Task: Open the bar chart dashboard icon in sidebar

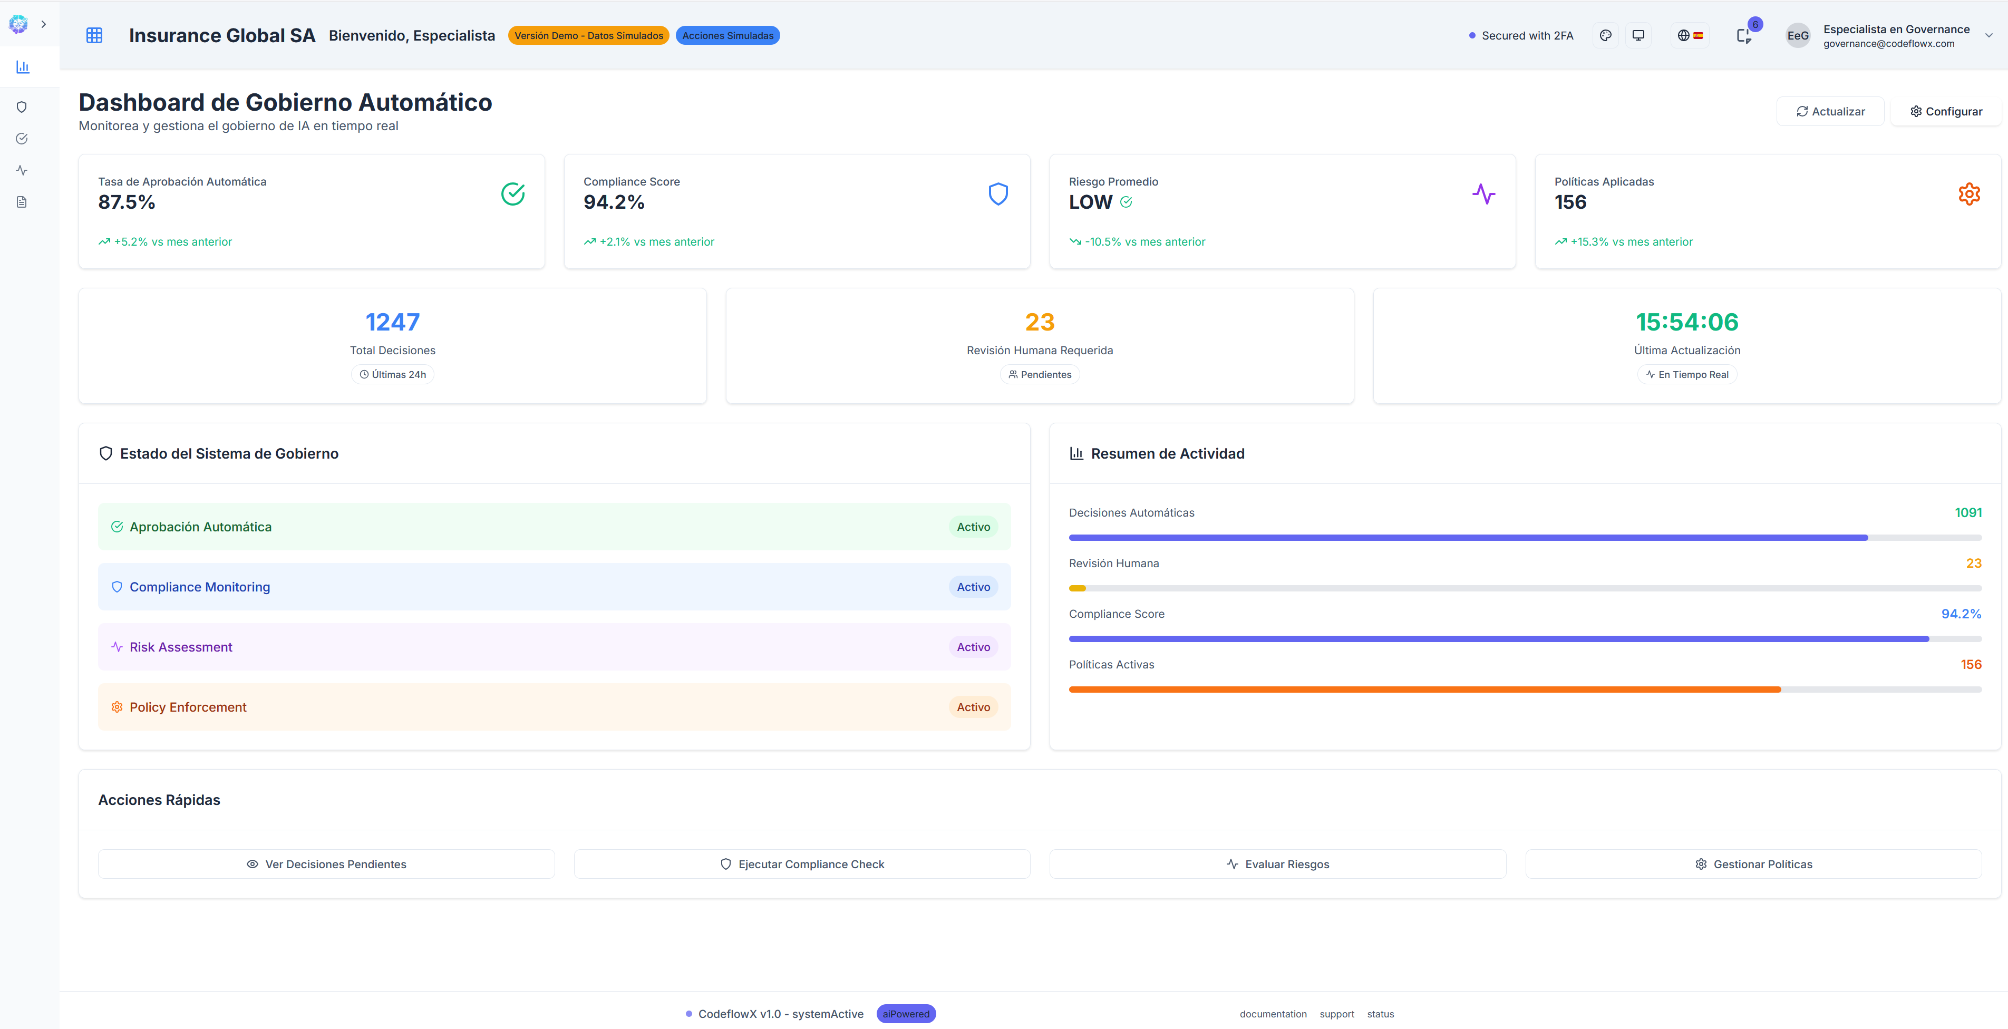Action: (22, 66)
